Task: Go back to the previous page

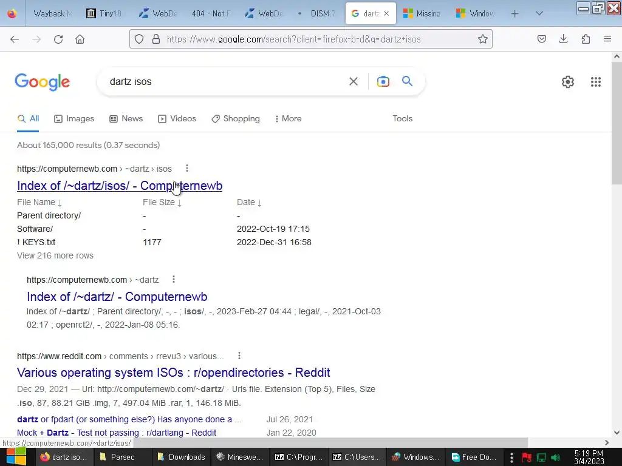Action: click(x=15, y=39)
